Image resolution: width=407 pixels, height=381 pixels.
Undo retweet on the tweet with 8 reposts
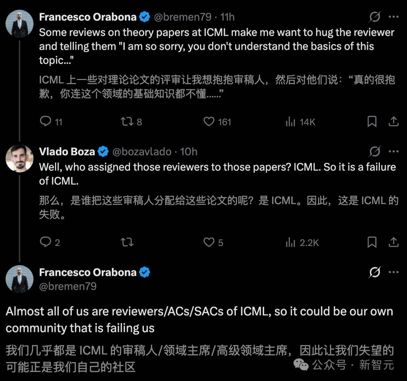(127, 121)
